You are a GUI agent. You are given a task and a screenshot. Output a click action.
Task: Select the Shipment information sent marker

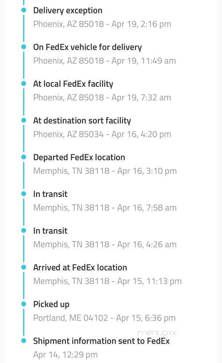click(24, 340)
